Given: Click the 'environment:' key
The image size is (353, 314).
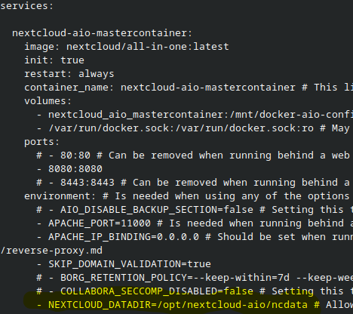Looking at the screenshot, I should click(60, 196).
